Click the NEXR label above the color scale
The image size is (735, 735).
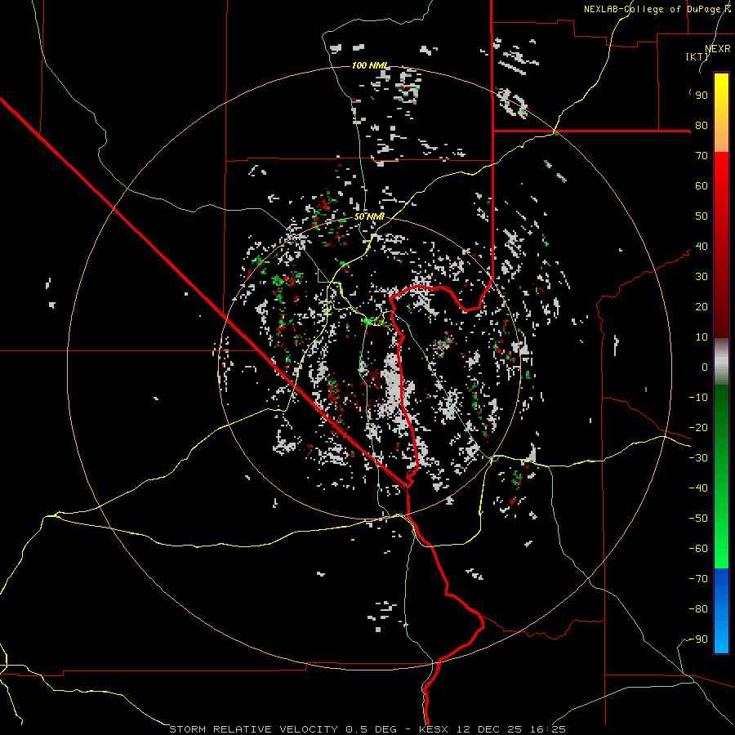click(x=718, y=49)
